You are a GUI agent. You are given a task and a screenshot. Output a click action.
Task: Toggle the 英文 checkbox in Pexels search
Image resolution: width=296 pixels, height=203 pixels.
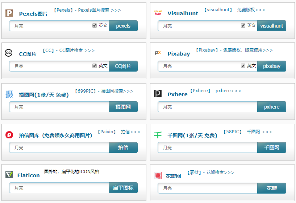[95, 25]
